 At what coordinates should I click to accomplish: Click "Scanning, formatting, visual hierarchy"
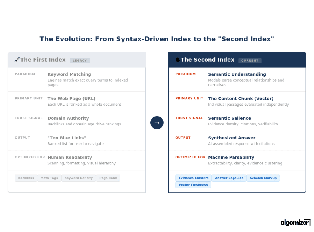point(82,163)
